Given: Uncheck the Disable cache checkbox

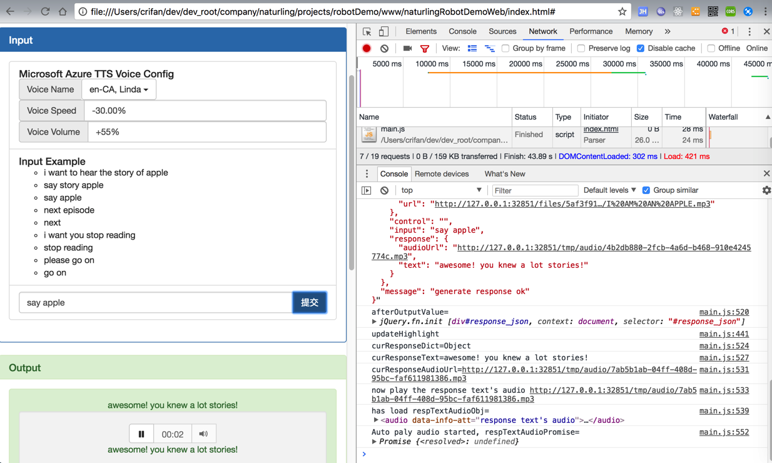Looking at the screenshot, I should [x=641, y=48].
